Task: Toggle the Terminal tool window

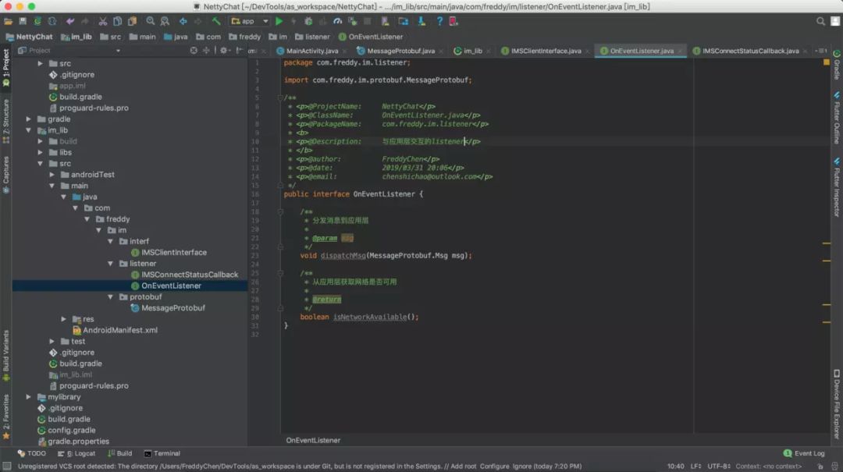Action: (x=162, y=453)
